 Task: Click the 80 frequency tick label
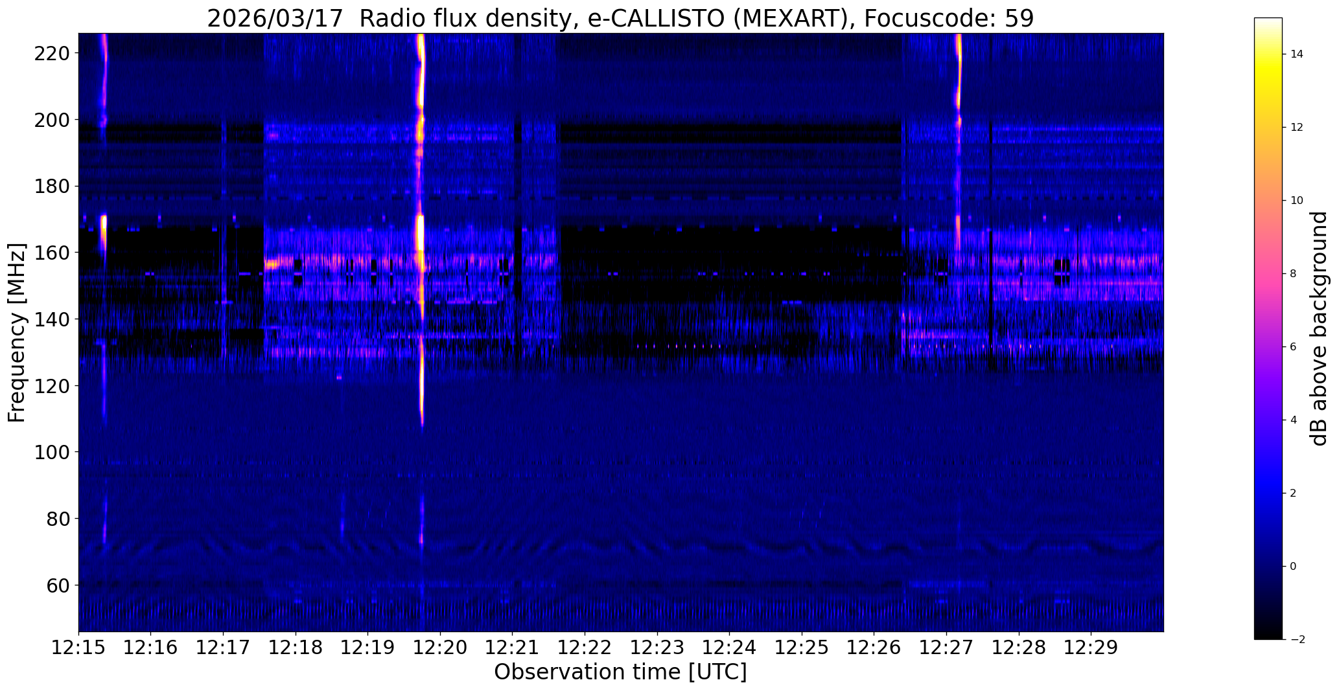58,519
